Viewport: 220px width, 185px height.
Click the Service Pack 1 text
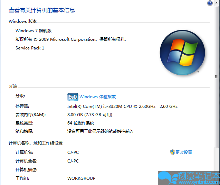coord(30,48)
